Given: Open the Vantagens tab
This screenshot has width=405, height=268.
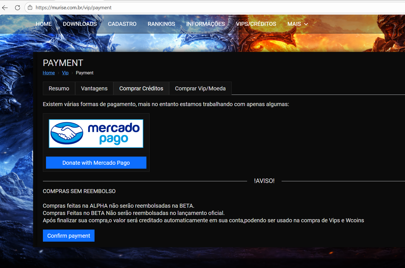Looking at the screenshot, I should [x=94, y=88].
